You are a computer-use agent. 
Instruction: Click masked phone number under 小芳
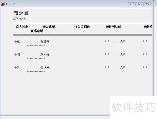coord(36,71)
